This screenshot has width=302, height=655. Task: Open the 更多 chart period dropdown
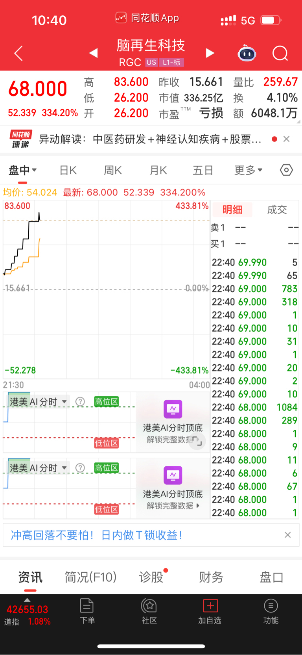(x=248, y=170)
